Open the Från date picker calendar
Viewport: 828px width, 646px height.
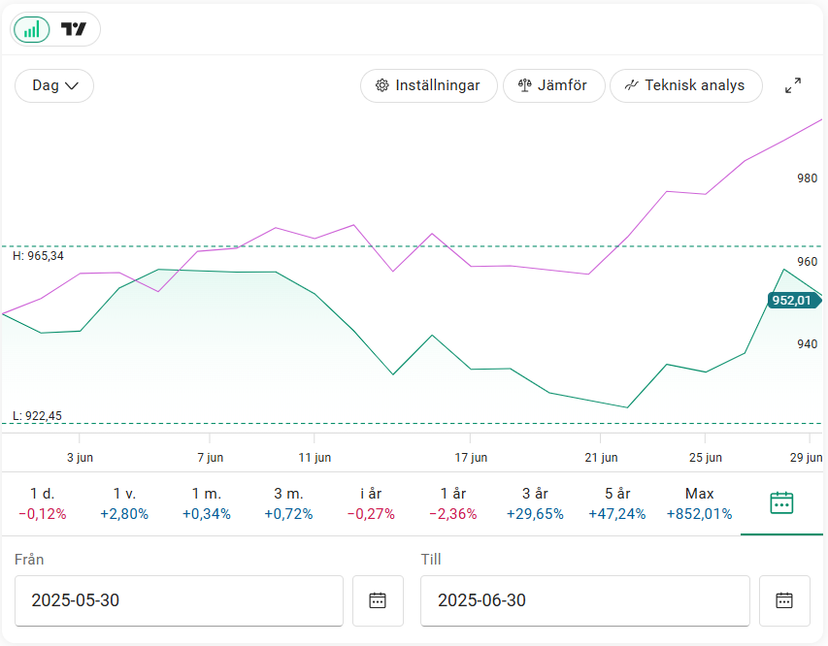point(378,600)
